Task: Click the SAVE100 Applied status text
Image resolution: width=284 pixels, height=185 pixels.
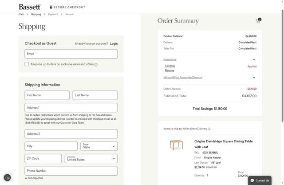Action: click(x=252, y=67)
